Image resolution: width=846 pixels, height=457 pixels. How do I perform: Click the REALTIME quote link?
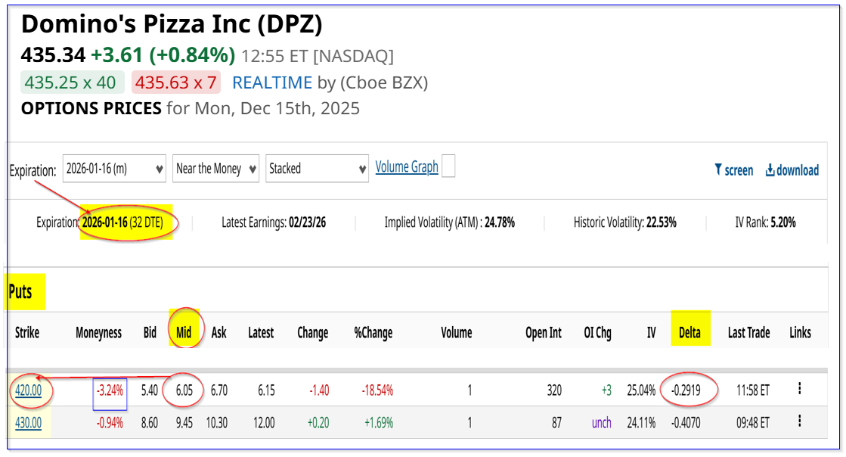(272, 82)
